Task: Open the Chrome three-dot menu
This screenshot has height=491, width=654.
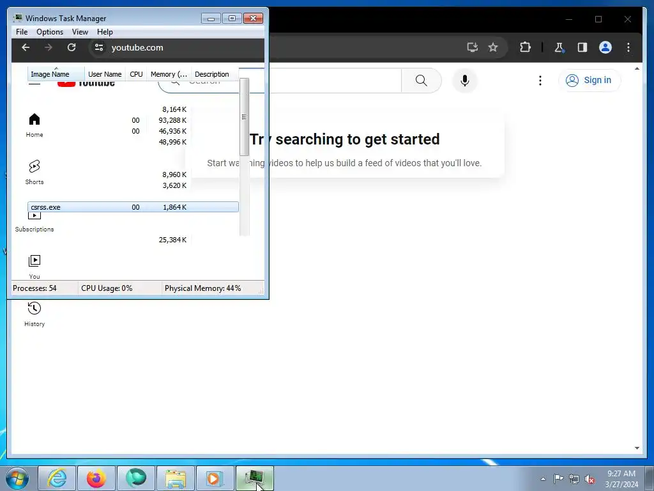Action: 628,47
